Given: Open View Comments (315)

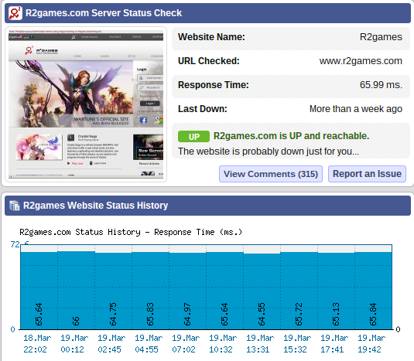Looking at the screenshot, I should tap(271, 174).
